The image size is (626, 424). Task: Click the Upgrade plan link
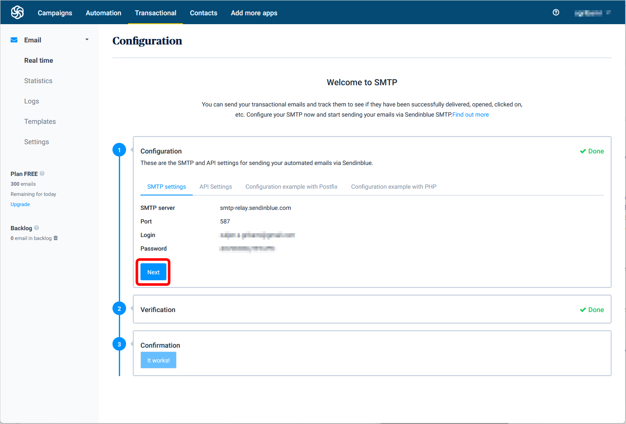20,204
